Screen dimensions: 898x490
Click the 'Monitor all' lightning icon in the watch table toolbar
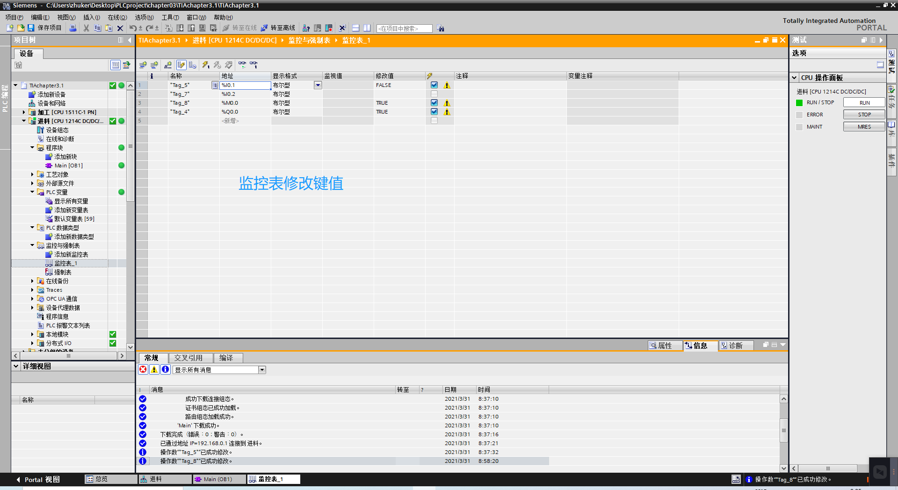point(181,65)
